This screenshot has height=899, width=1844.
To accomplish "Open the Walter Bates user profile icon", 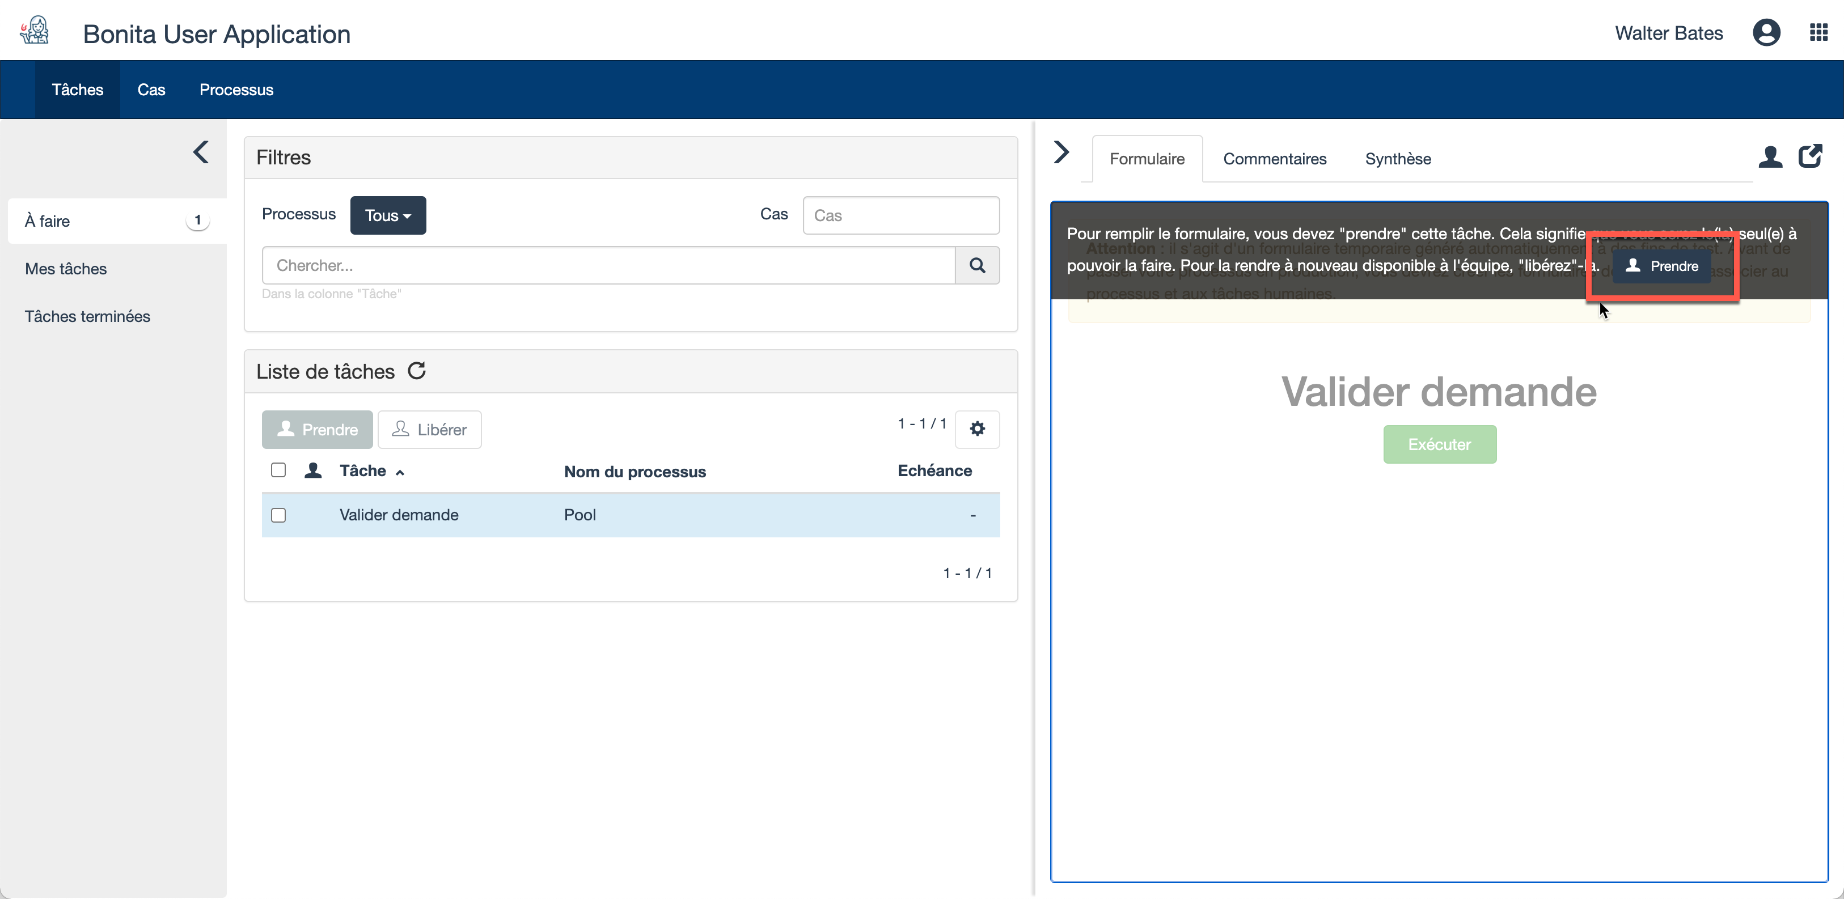I will (1766, 33).
